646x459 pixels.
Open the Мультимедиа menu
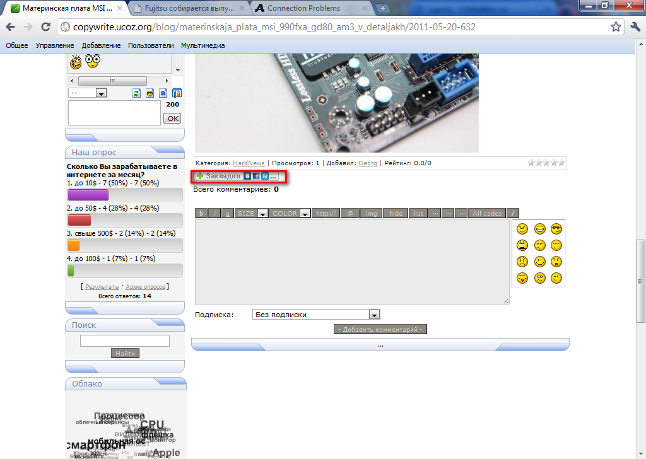203,45
